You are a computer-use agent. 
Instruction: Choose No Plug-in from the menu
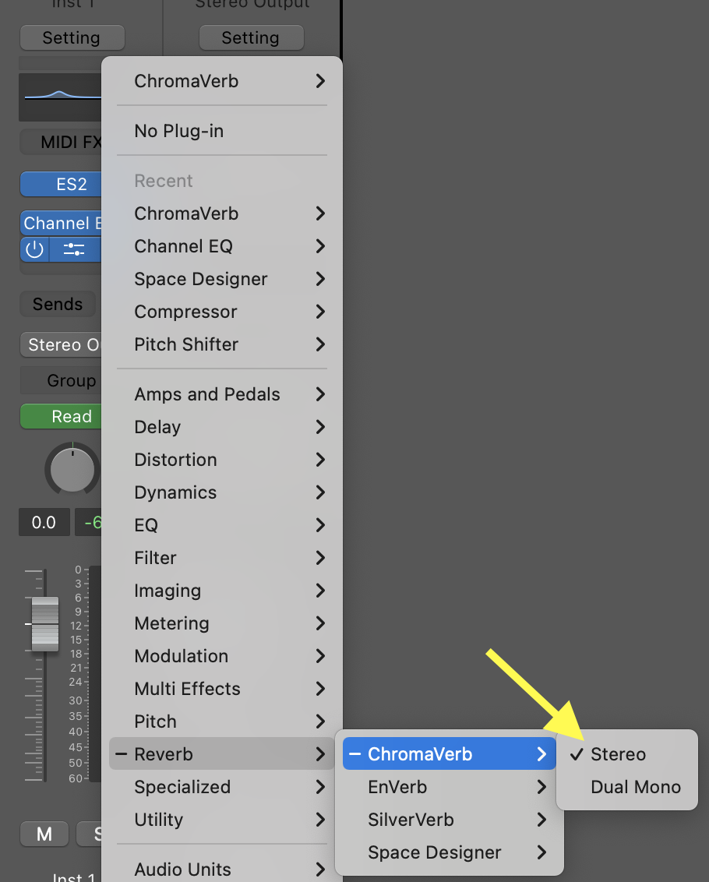(x=179, y=131)
